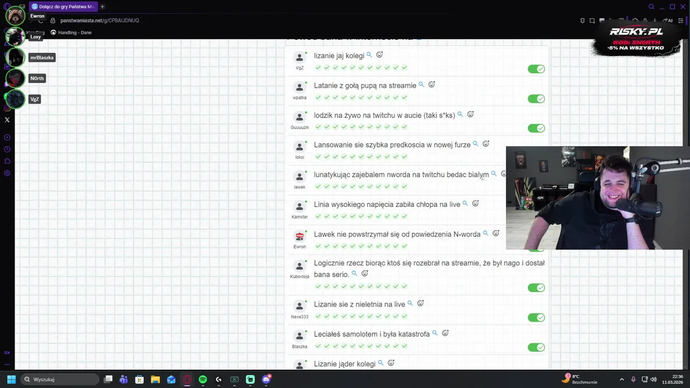
Task: Open reaction picker for 'lodzik na żywo na twitchu'
Action: point(471,114)
